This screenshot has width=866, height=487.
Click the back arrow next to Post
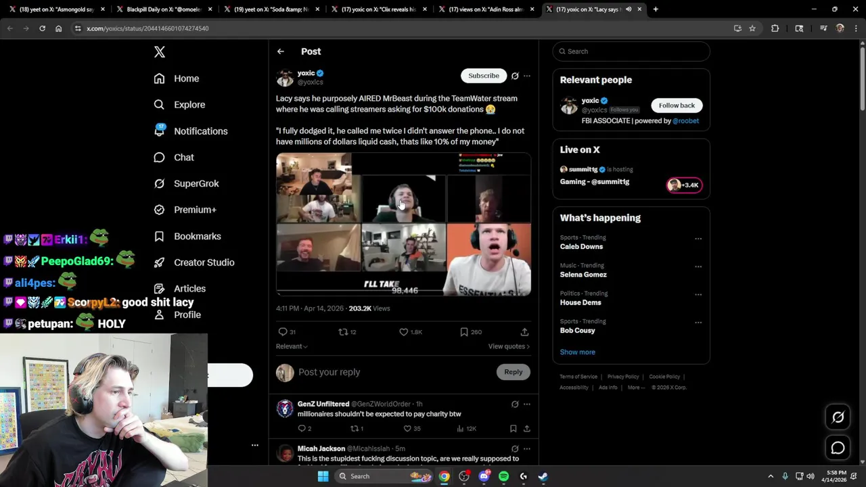tap(280, 51)
